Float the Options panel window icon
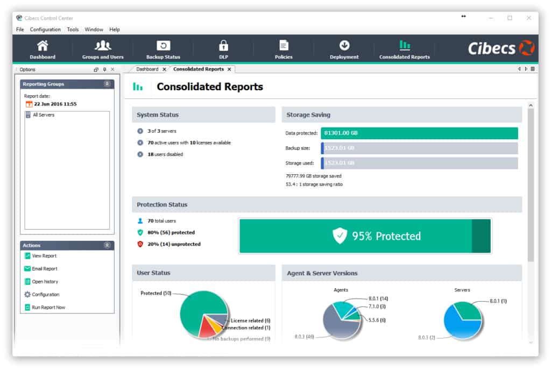Screen dimensions: 551x371 tap(96, 69)
